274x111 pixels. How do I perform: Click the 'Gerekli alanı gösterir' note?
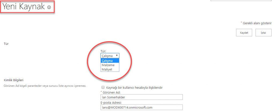(257, 23)
